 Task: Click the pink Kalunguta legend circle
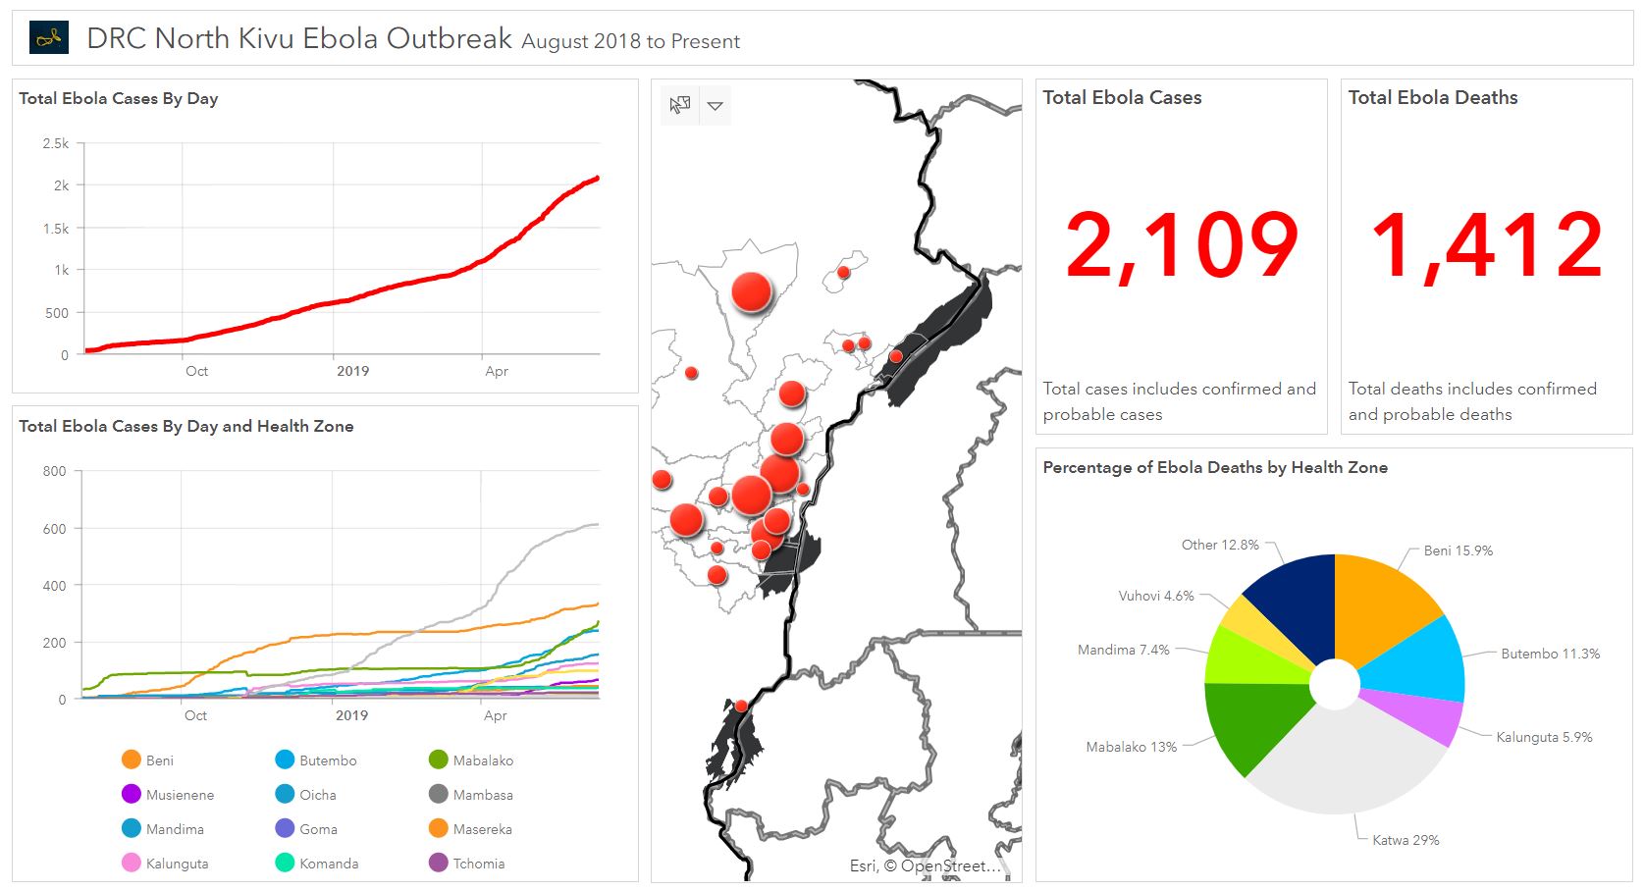pos(132,864)
